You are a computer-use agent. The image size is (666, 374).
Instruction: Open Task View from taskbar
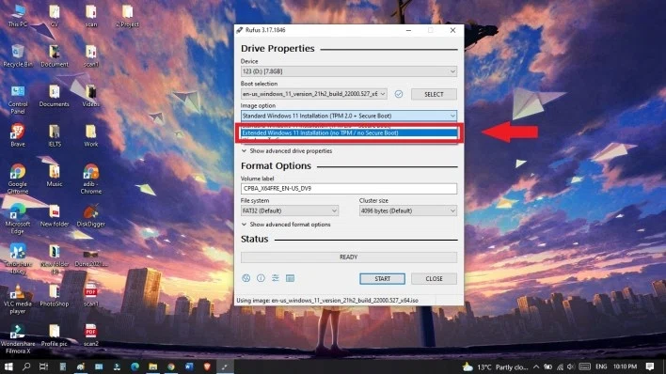(x=44, y=366)
